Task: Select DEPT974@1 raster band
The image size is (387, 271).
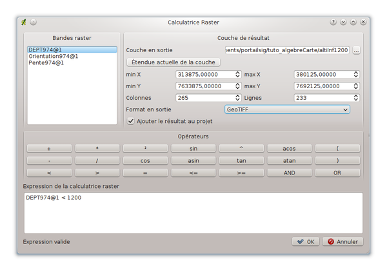Action: pos(45,50)
